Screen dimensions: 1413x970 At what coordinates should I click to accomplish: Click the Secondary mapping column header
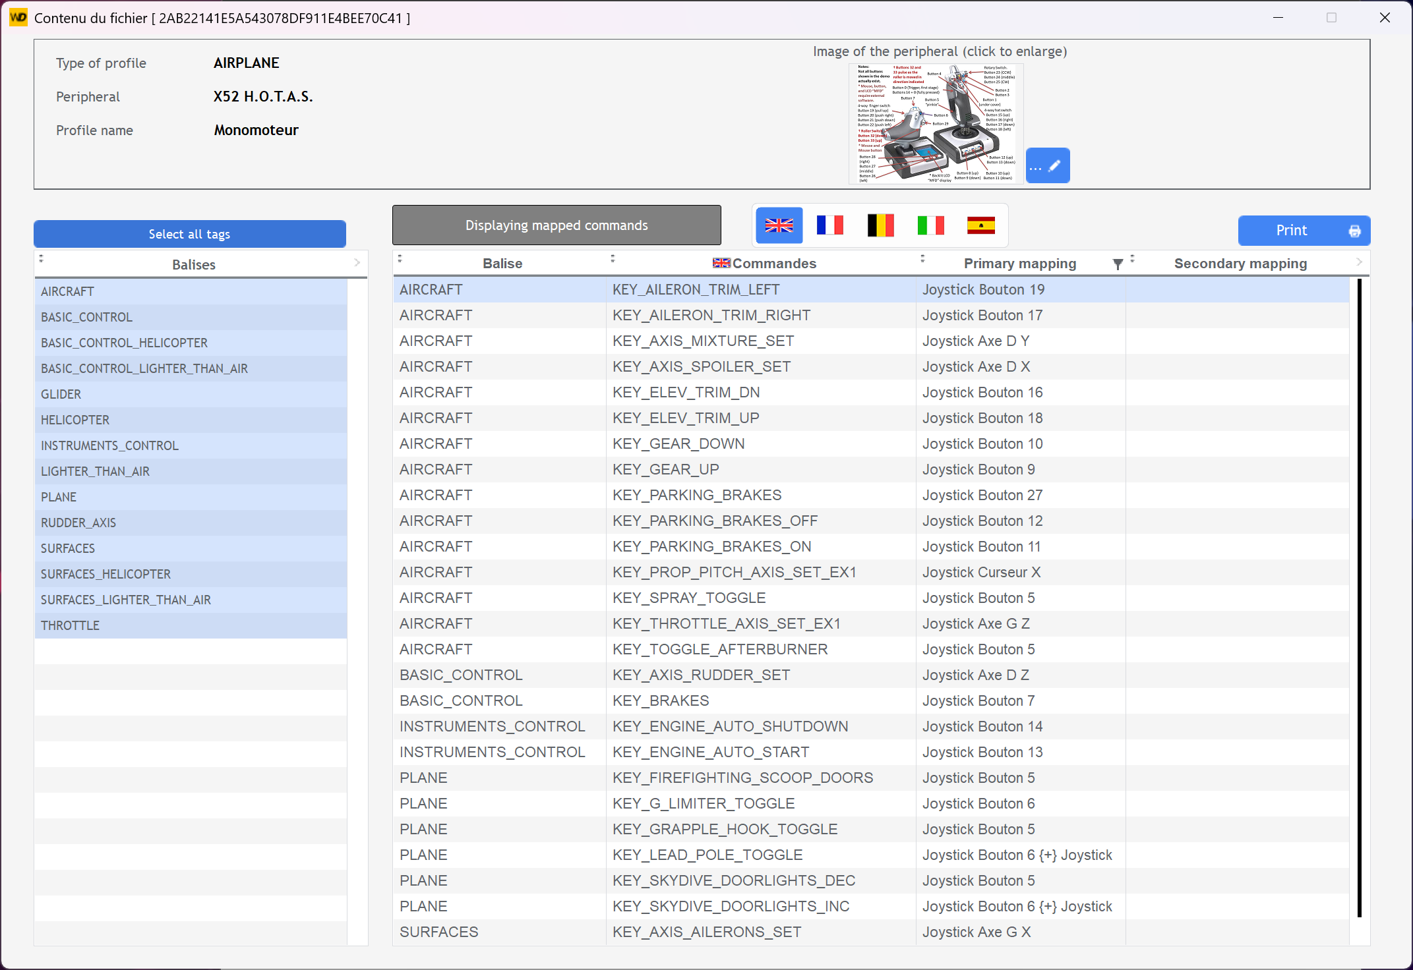pos(1240,264)
